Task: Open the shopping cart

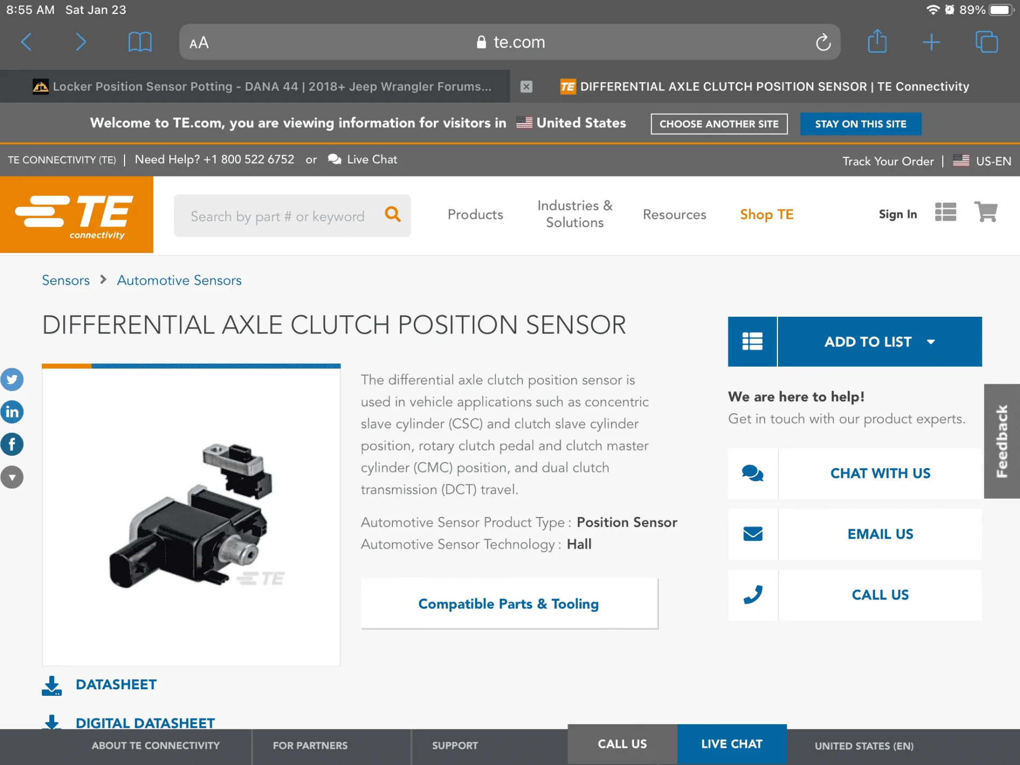Action: click(x=986, y=212)
